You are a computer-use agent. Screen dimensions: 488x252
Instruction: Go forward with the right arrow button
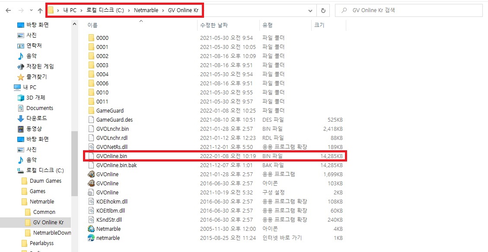(21, 10)
